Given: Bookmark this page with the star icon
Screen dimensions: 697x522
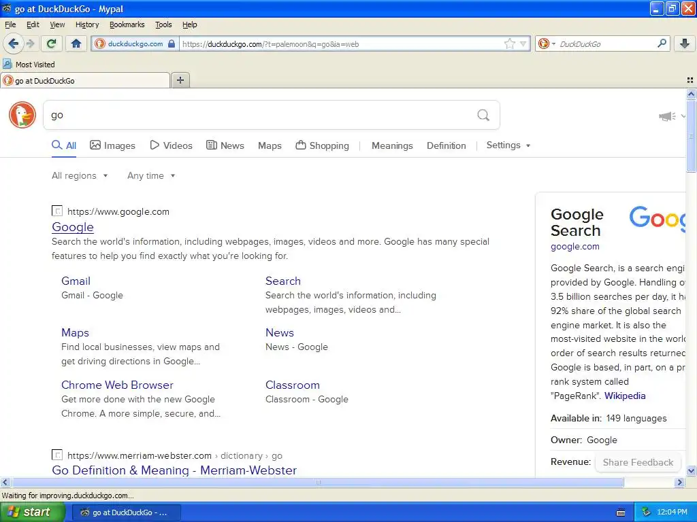Looking at the screenshot, I should click(510, 43).
